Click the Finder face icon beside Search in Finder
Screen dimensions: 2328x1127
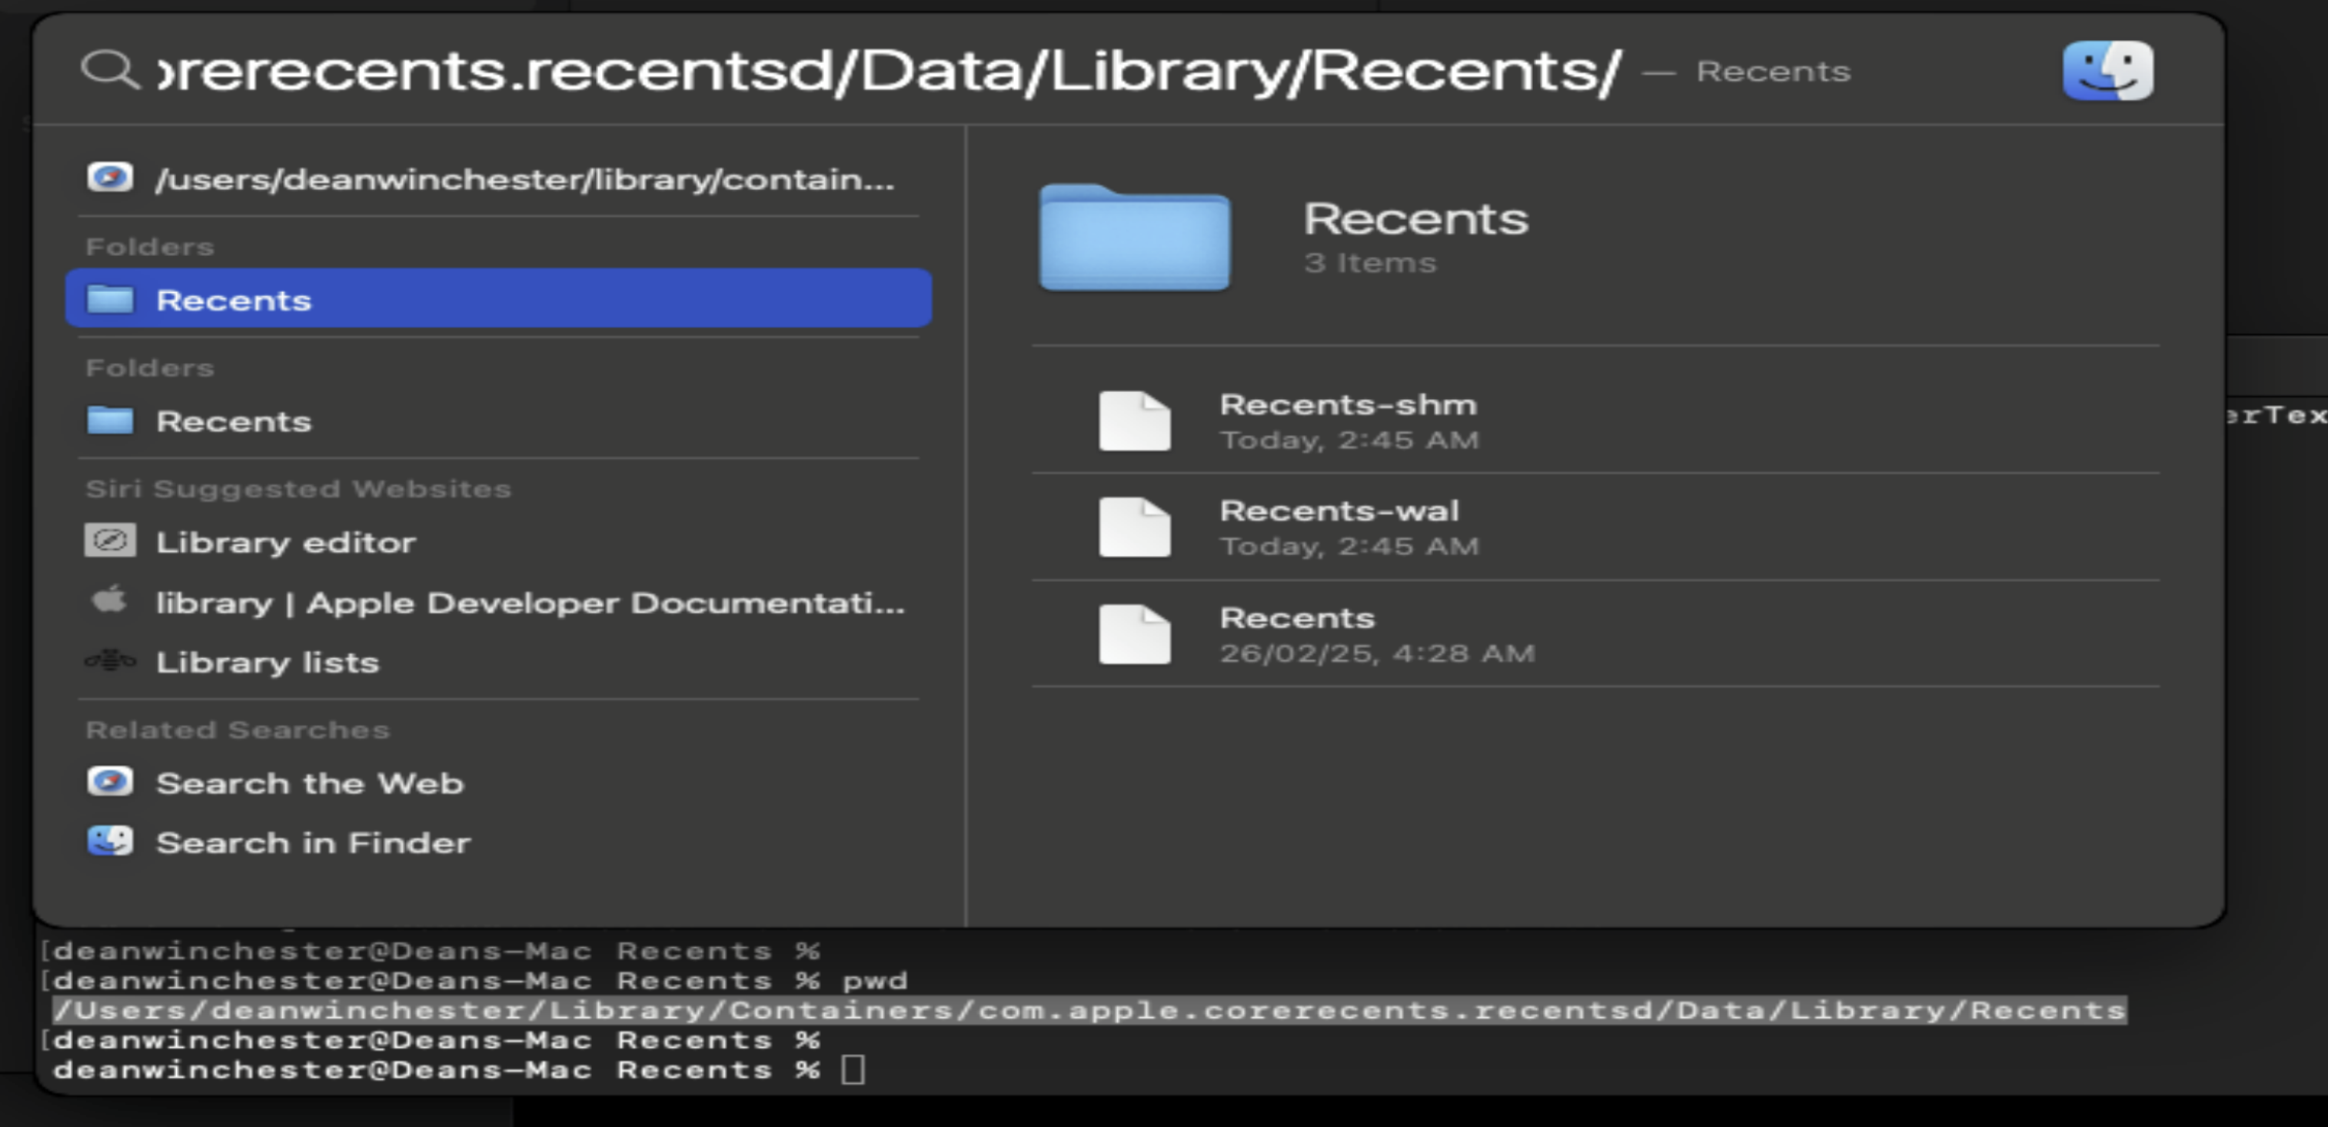tap(110, 842)
